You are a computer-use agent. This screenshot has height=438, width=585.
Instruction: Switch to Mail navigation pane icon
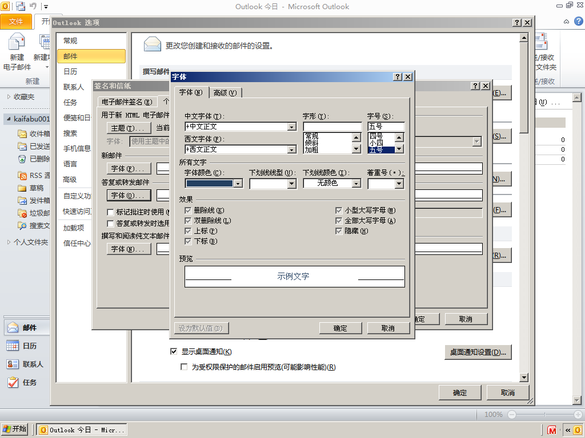13,327
